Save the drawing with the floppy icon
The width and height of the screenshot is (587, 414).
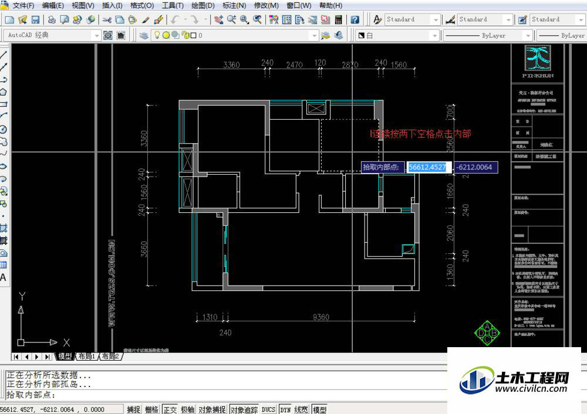coord(35,19)
